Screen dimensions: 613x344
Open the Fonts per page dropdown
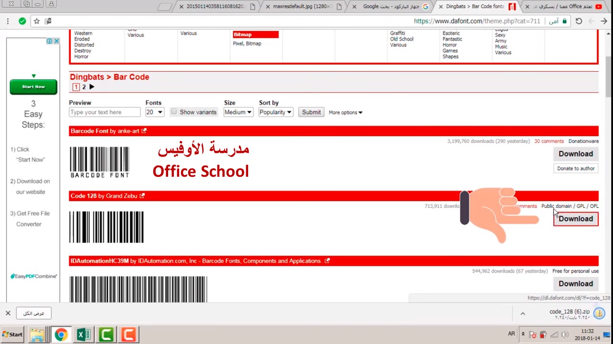155,112
